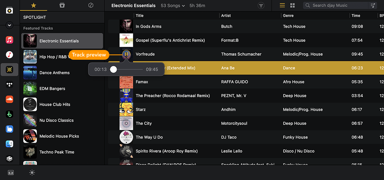Viewport: 384px width, 180px height.
Task: Open the djay library source icon
Action: [x=10, y=11]
